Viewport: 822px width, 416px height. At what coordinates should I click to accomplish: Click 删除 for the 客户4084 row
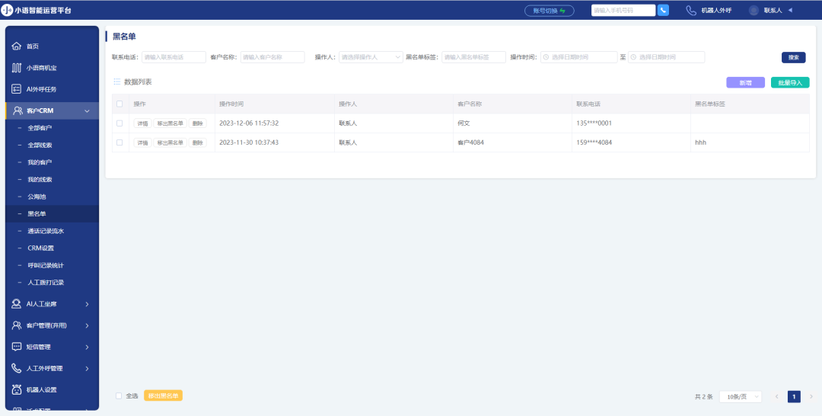[x=198, y=142]
